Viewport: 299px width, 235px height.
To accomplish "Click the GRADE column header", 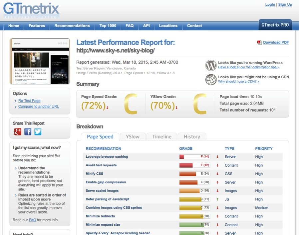I will point(186,149).
